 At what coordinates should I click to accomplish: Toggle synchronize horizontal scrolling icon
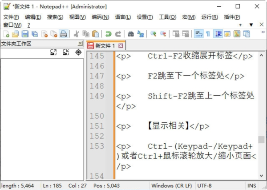coord(186,34)
